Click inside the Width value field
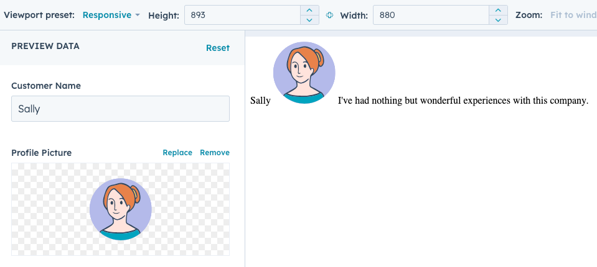The height and width of the screenshot is (267, 597). point(430,15)
